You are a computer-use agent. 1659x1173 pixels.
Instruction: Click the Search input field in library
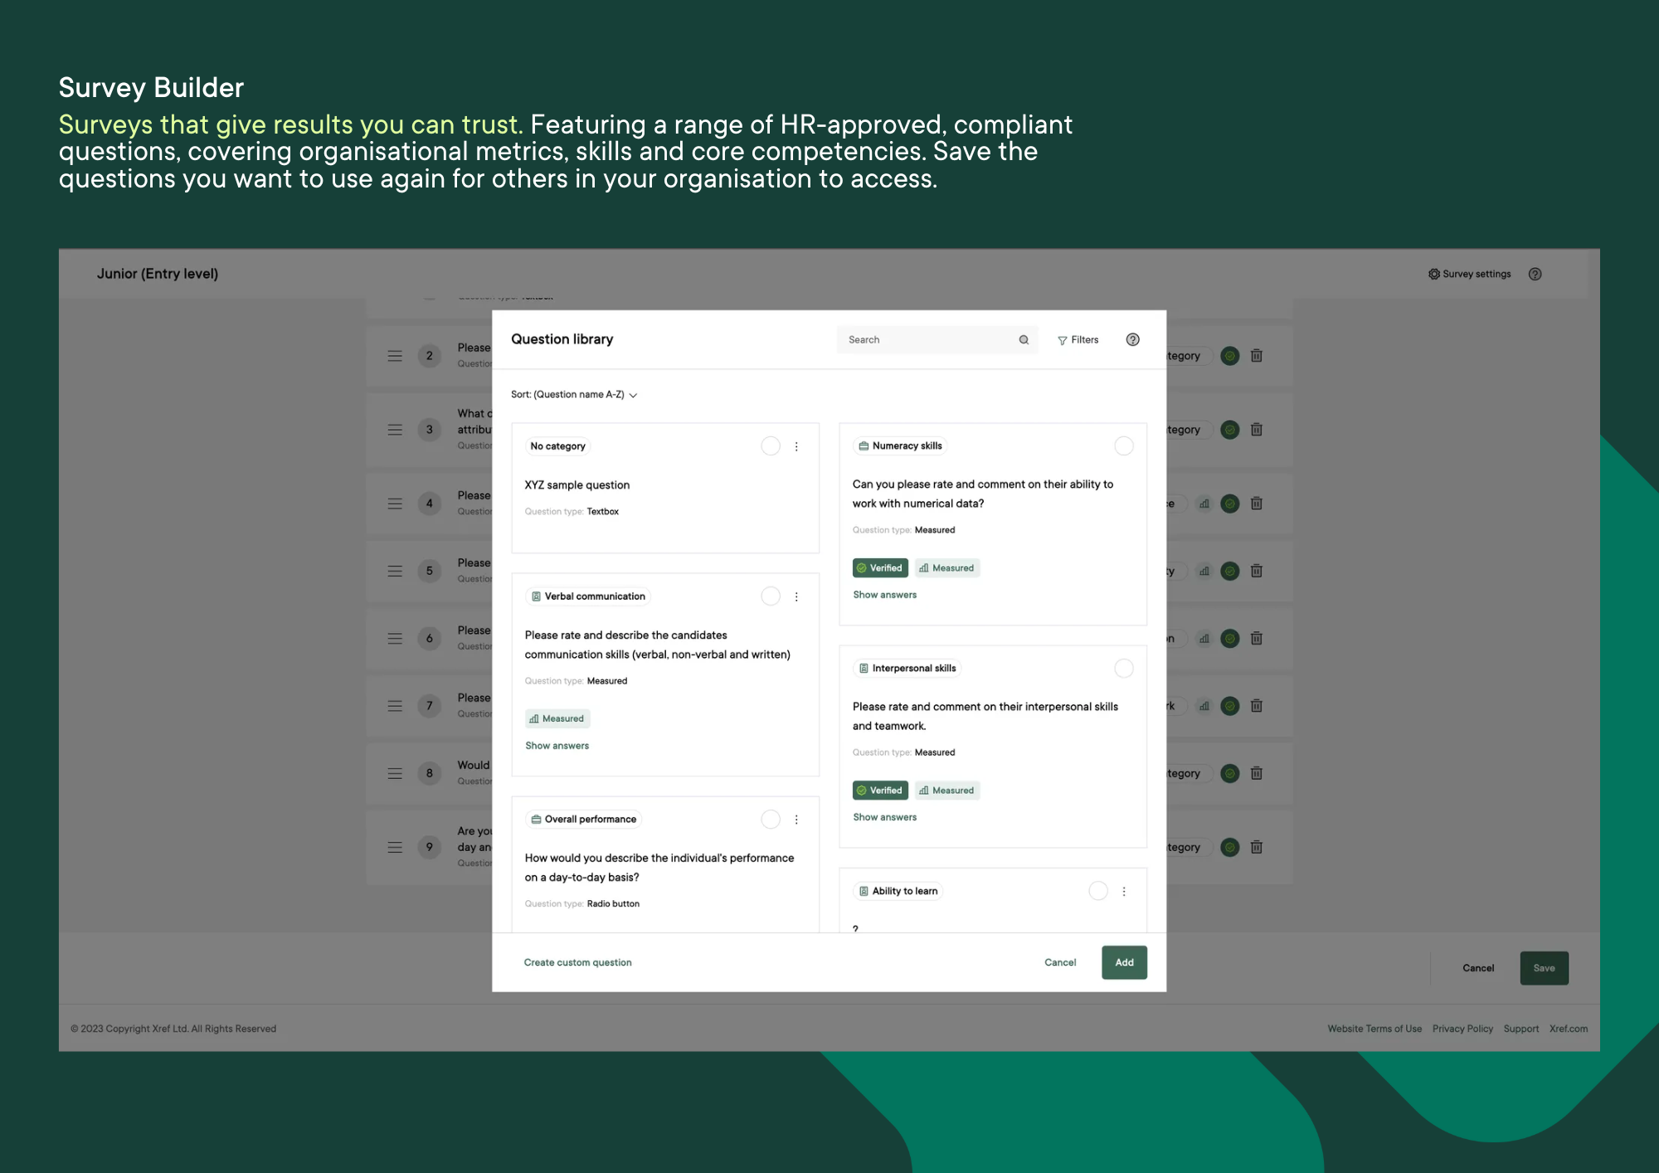pyautogui.click(x=933, y=339)
